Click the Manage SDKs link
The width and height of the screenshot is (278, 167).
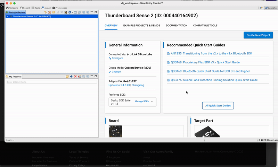click(x=142, y=101)
